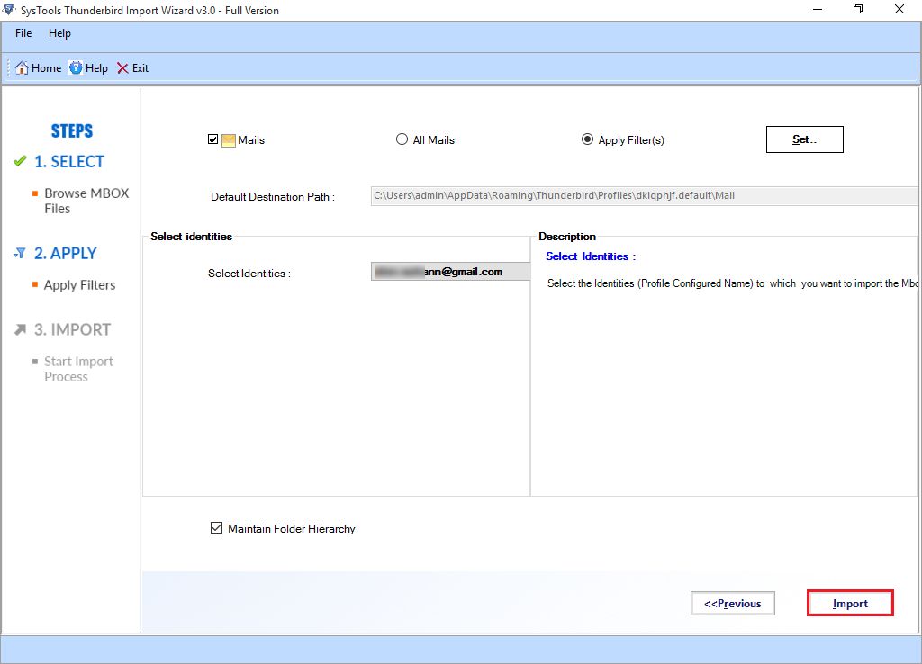Image resolution: width=922 pixels, height=664 pixels.
Task: Toggle Maintain Folder Hierarchy checkbox
Action: point(216,527)
